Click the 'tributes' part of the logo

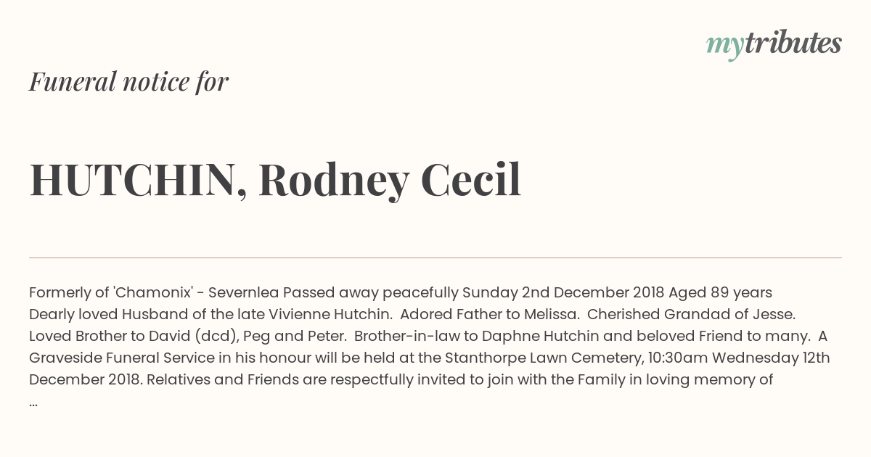point(793,44)
